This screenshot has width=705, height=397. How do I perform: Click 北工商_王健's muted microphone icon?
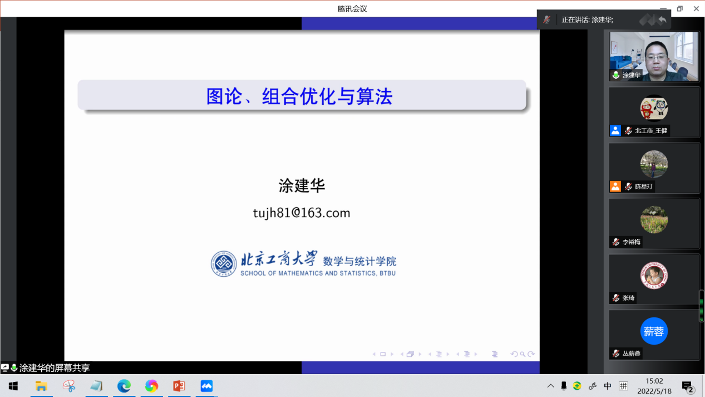[628, 131]
